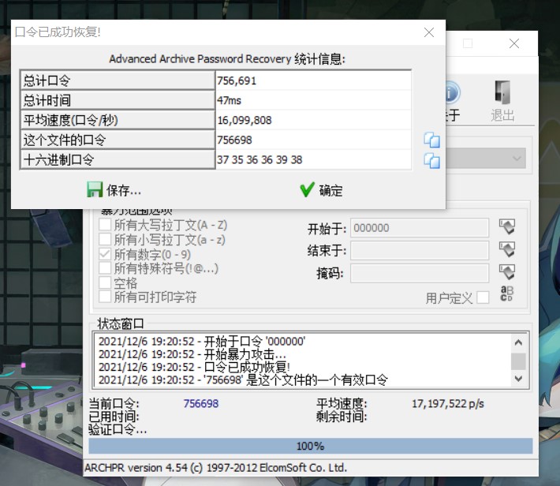Confirm with the 确定 button
This screenshot has width=560, height=486.
tap(322, 190)
